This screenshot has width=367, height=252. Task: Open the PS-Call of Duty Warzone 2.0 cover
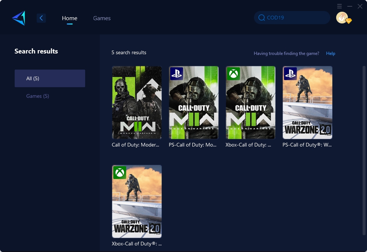coord(308,103)
